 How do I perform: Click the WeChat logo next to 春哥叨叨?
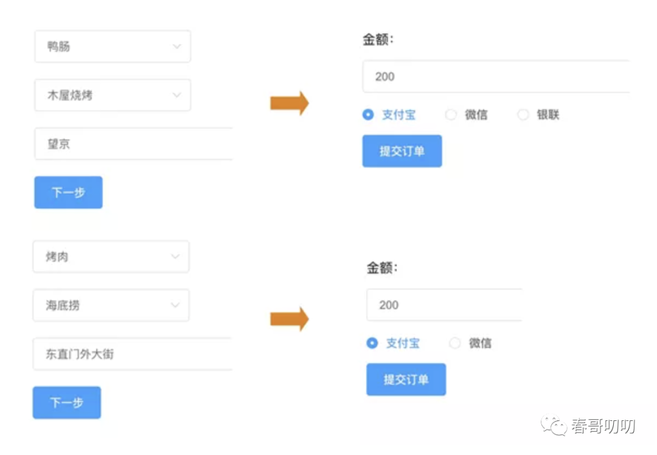pyautogui.click(x=555, y=426)
